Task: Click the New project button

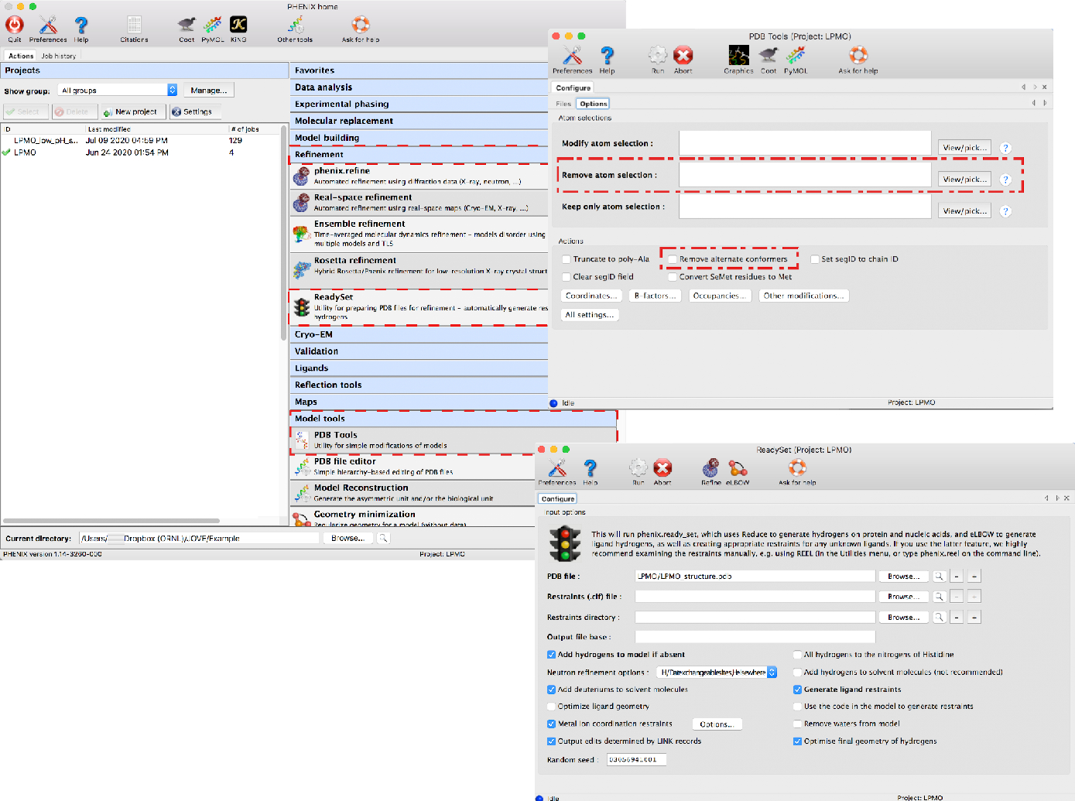Action: pyautogui.click(x=133, y=111)
